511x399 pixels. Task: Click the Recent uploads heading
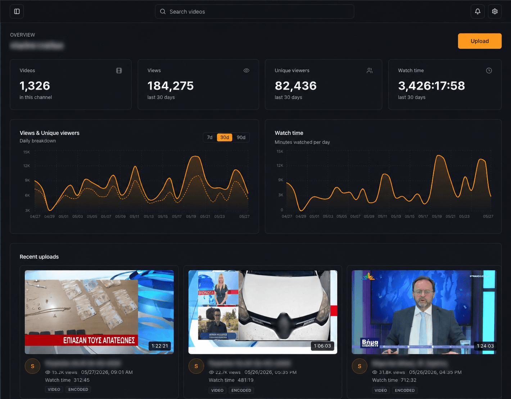point(39,257)
